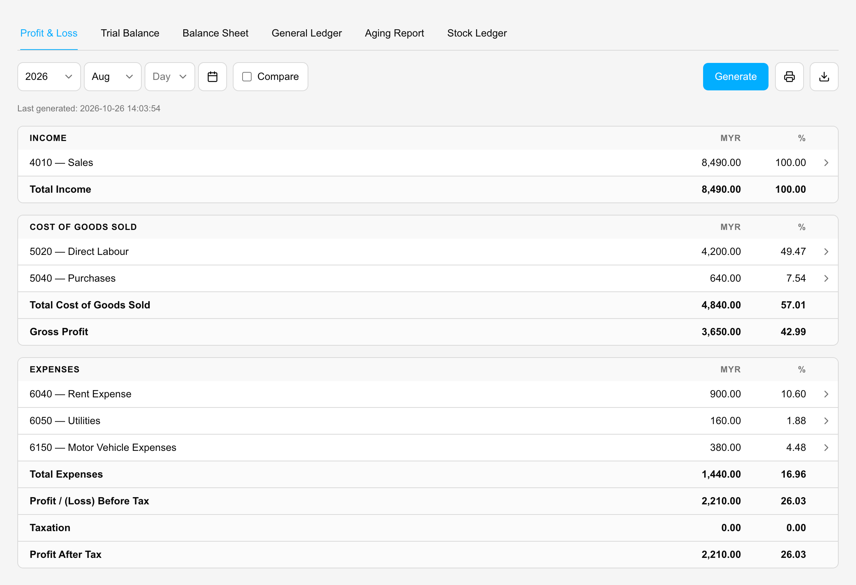Expand the 5020 Direct Labour chevron
Screen dimensions: 856x585
coord(826,252)
